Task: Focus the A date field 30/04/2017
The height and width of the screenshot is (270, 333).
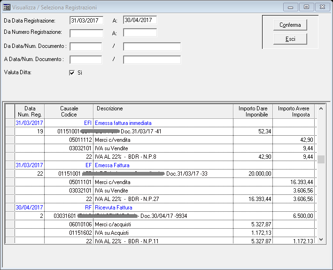Action: coord(140,20)
